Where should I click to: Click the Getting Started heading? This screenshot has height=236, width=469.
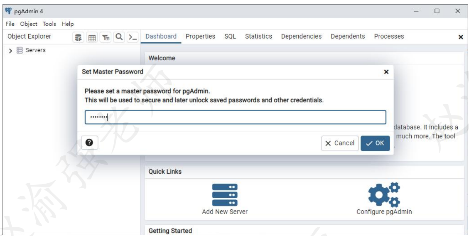170,231
